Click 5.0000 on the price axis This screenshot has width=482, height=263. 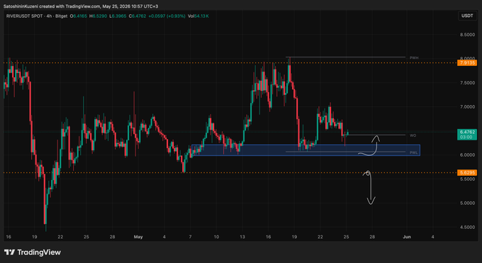pos(467,203)
